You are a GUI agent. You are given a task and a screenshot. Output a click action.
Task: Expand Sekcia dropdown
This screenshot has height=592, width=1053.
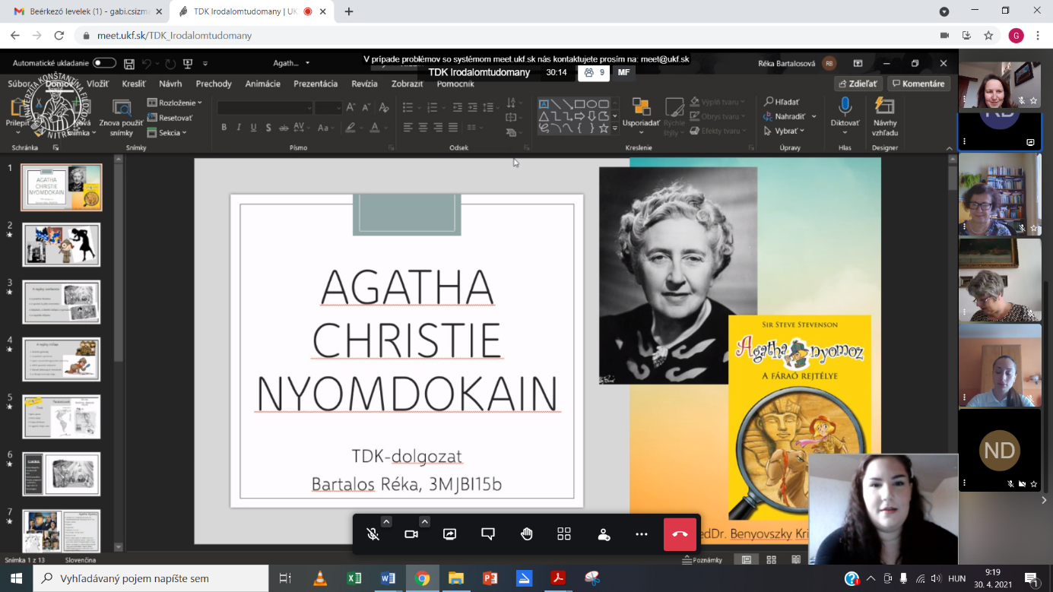click(x=167, y=133)
